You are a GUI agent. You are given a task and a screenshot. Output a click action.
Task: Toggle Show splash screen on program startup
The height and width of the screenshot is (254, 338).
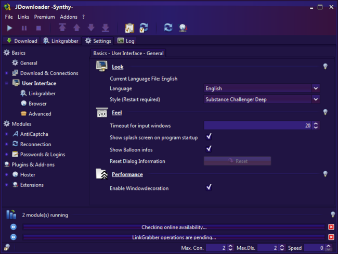pos(209,137)
